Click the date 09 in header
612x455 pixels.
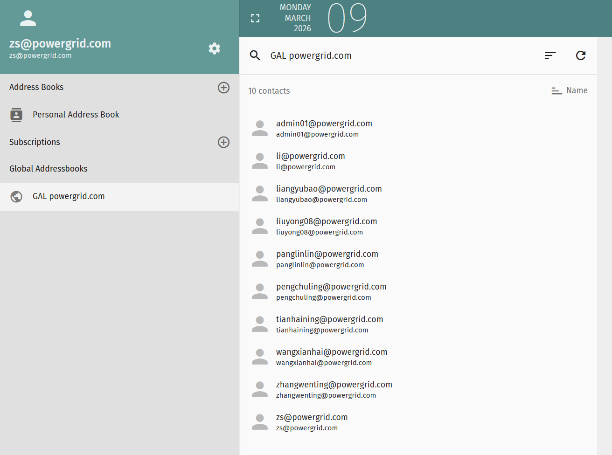347,18
